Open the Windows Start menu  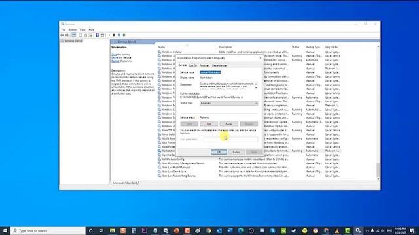(5, 230)
